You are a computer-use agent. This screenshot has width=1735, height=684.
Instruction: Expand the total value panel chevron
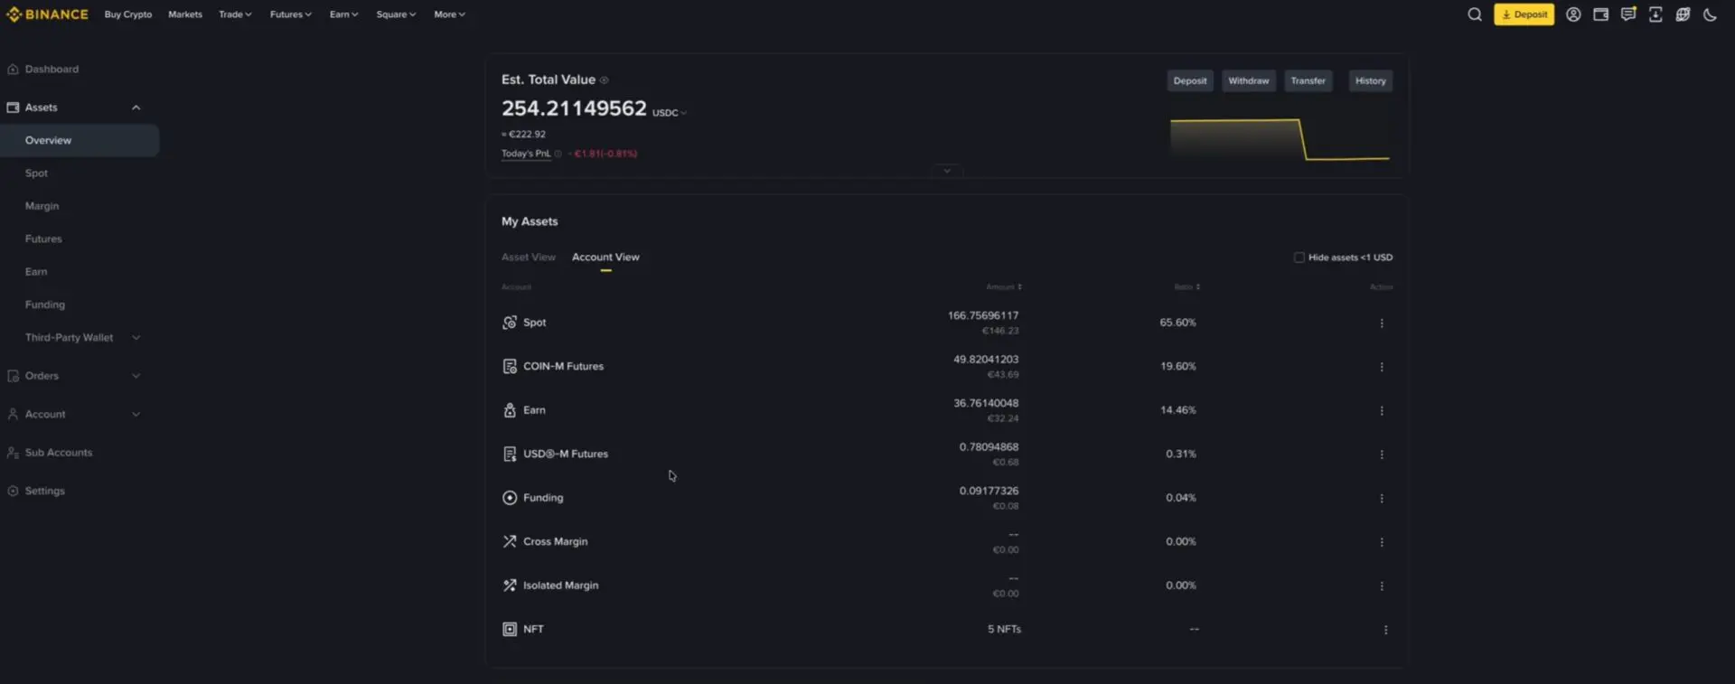click(947, 171)
